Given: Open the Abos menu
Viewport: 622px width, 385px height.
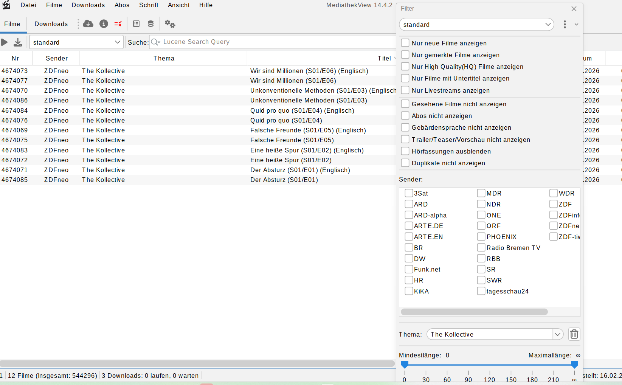Looking at the screenshot, I should coord(122,5).
